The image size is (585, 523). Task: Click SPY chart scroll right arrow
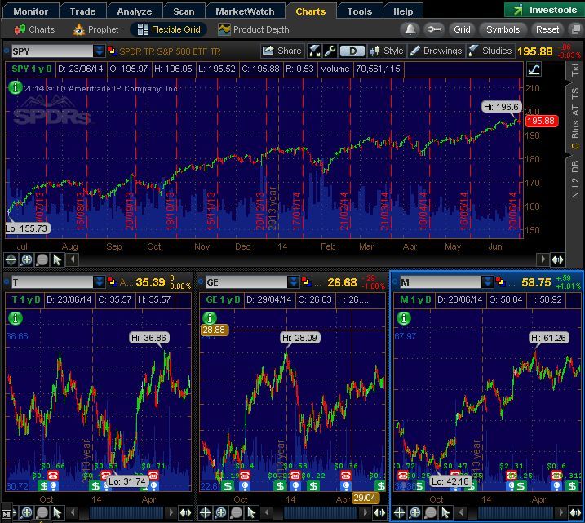click(543, 259)
